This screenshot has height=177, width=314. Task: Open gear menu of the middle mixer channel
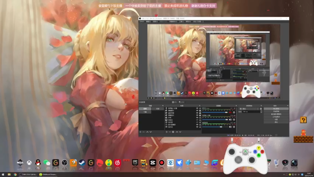point(234,120)
